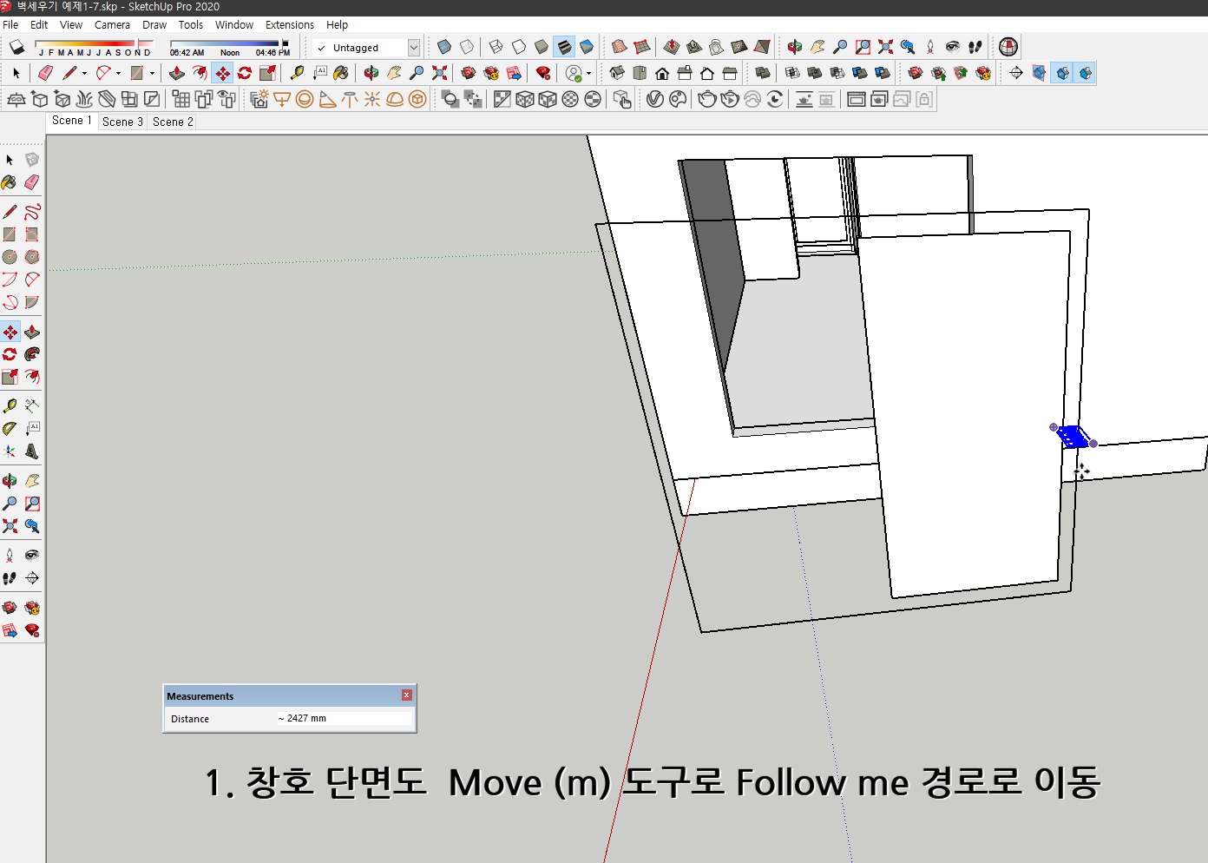Switch to Scene 2 tab

click(x=171, y=122)
